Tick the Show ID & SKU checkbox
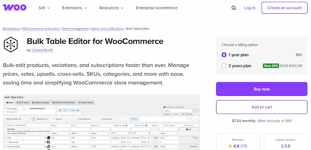Image resolution: width=311 pixels, height=150 pixels. click(14, 125)
